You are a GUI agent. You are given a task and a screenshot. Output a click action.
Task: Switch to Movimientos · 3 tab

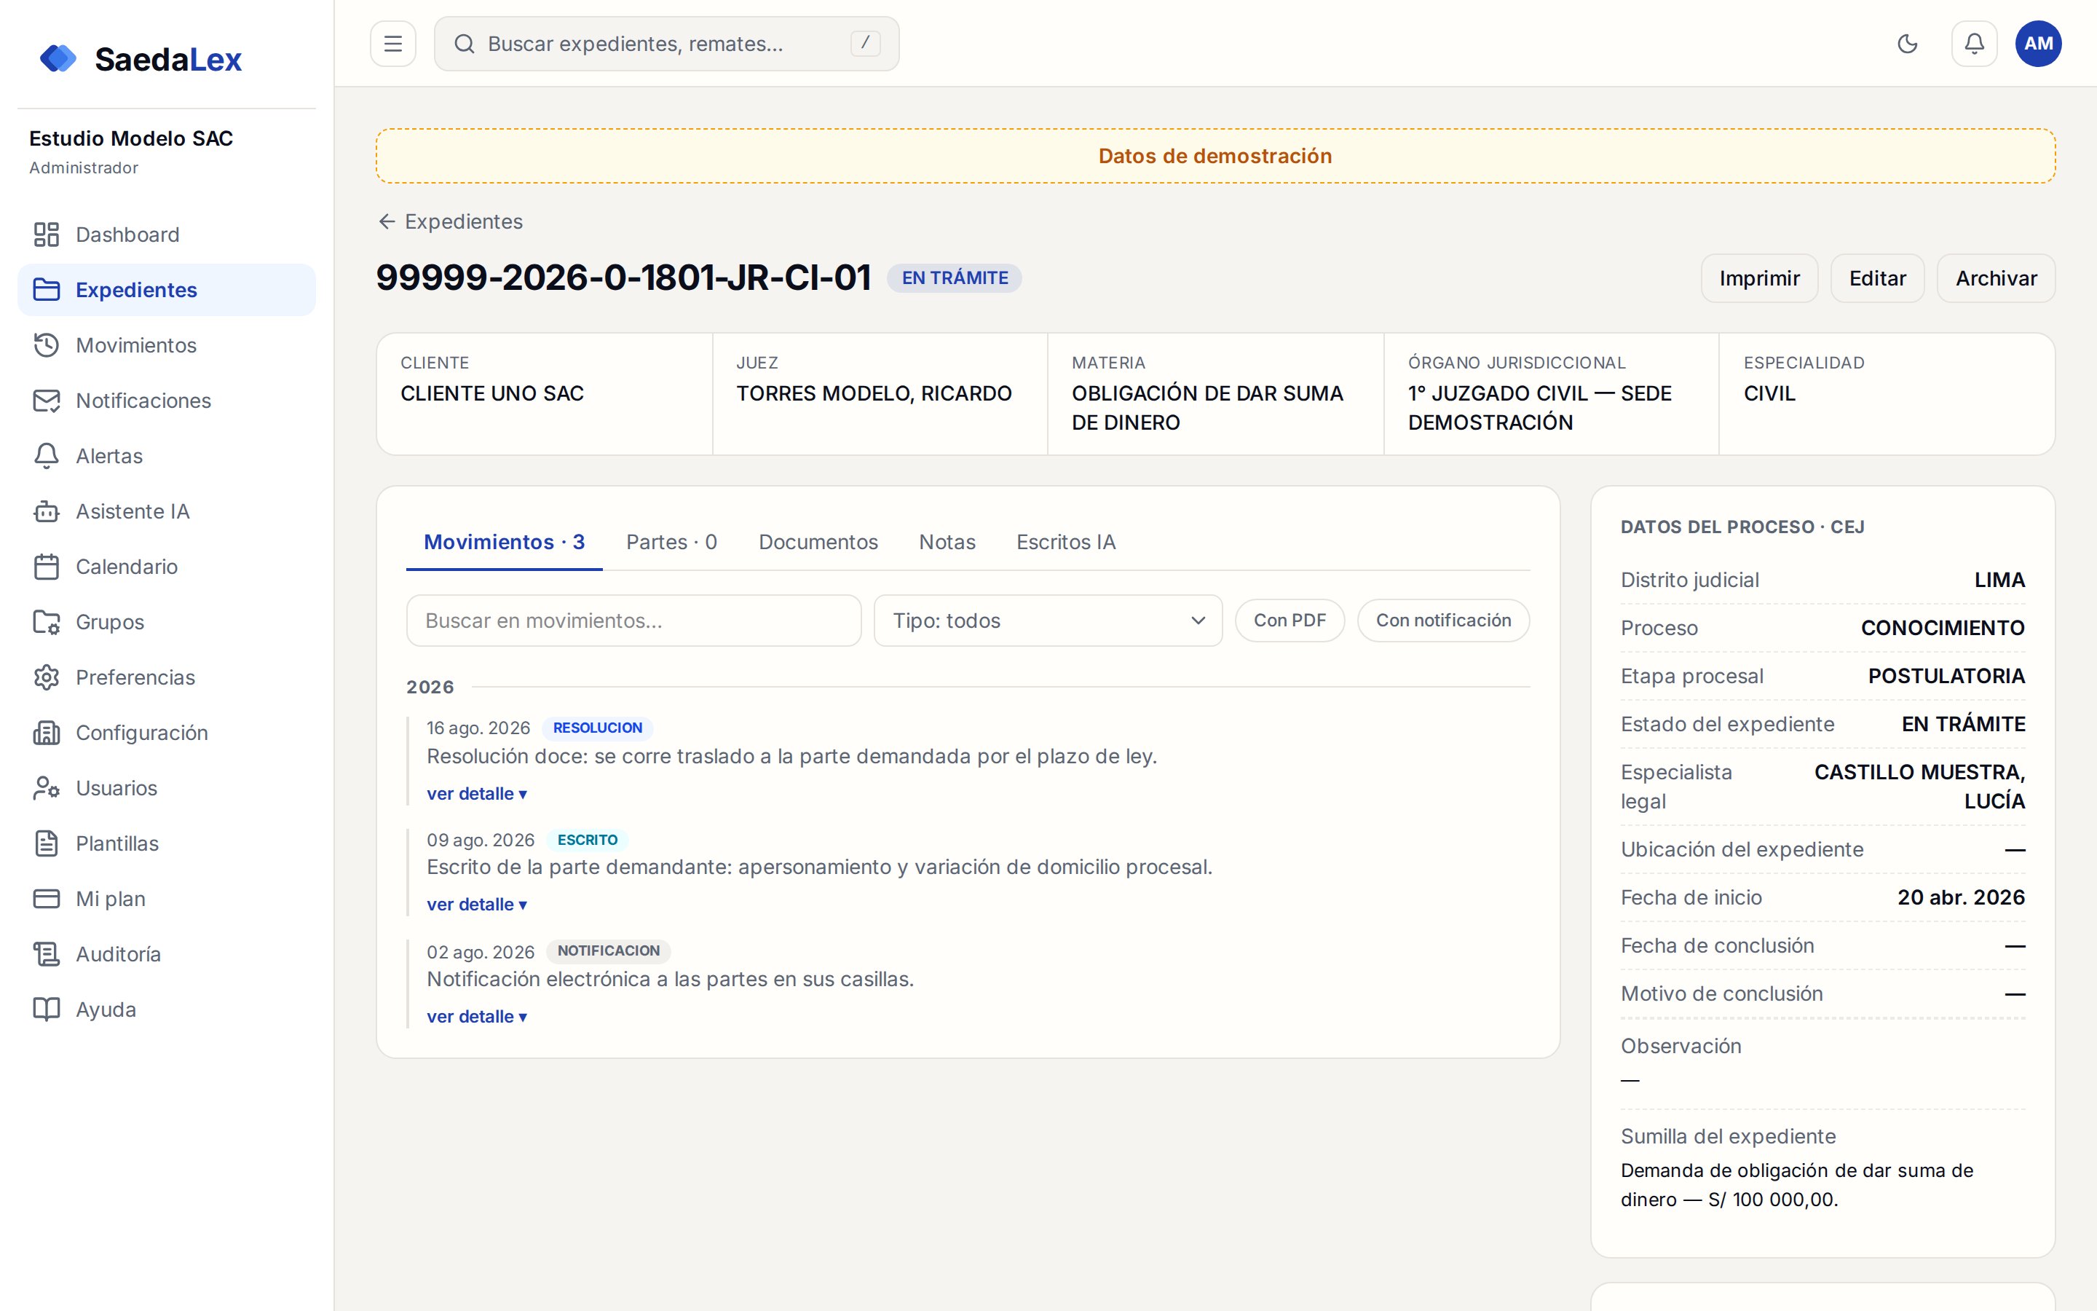coord(505,542)
